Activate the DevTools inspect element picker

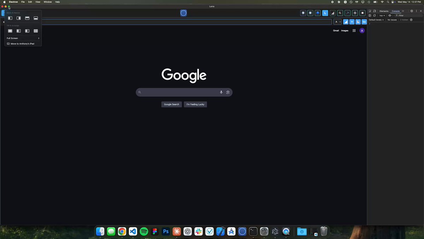coord(370,11)
